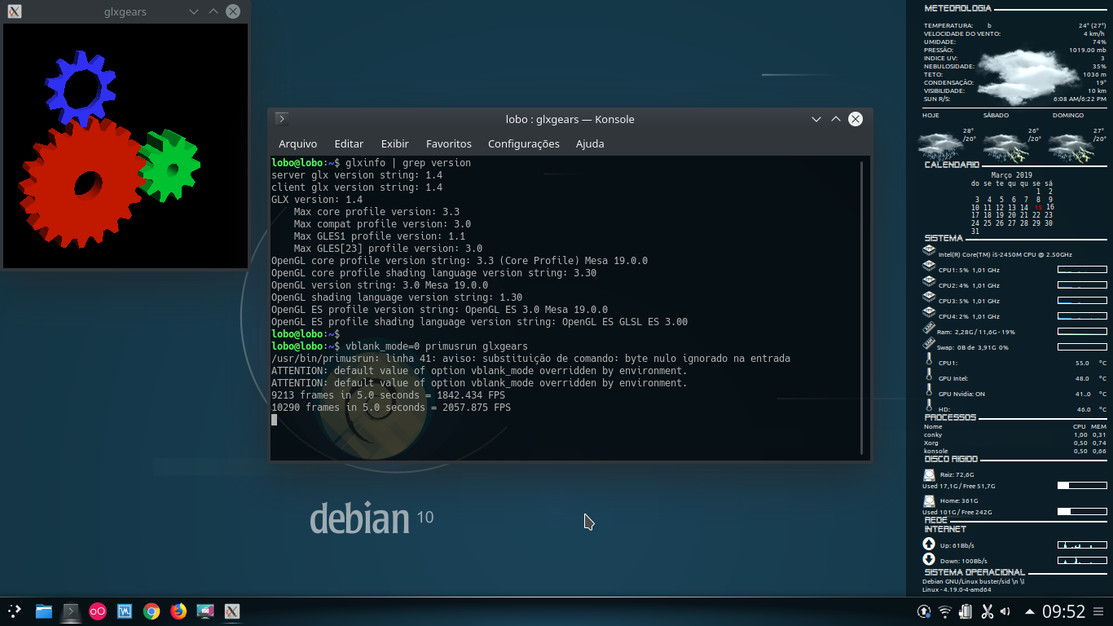Launch Firefox from the taskbar
Viewport: 1113px width, 626px height.
click(178, 611)
